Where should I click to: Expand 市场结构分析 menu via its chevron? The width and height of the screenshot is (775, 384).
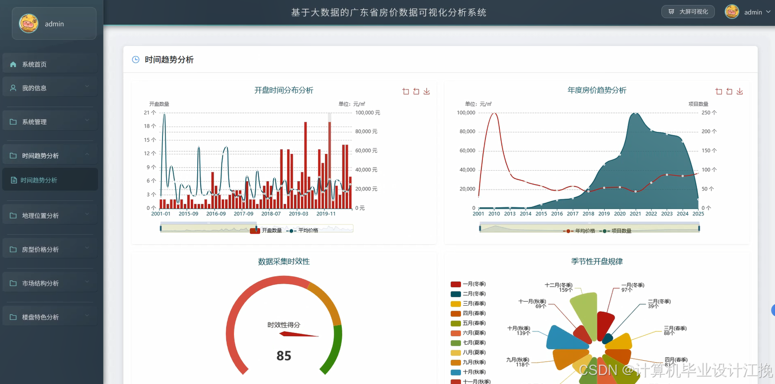point(87,282)
